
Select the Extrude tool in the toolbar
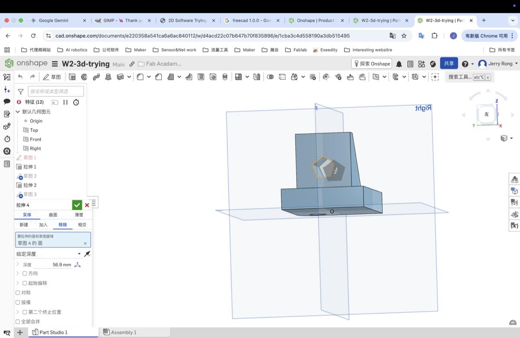[72, 77]
